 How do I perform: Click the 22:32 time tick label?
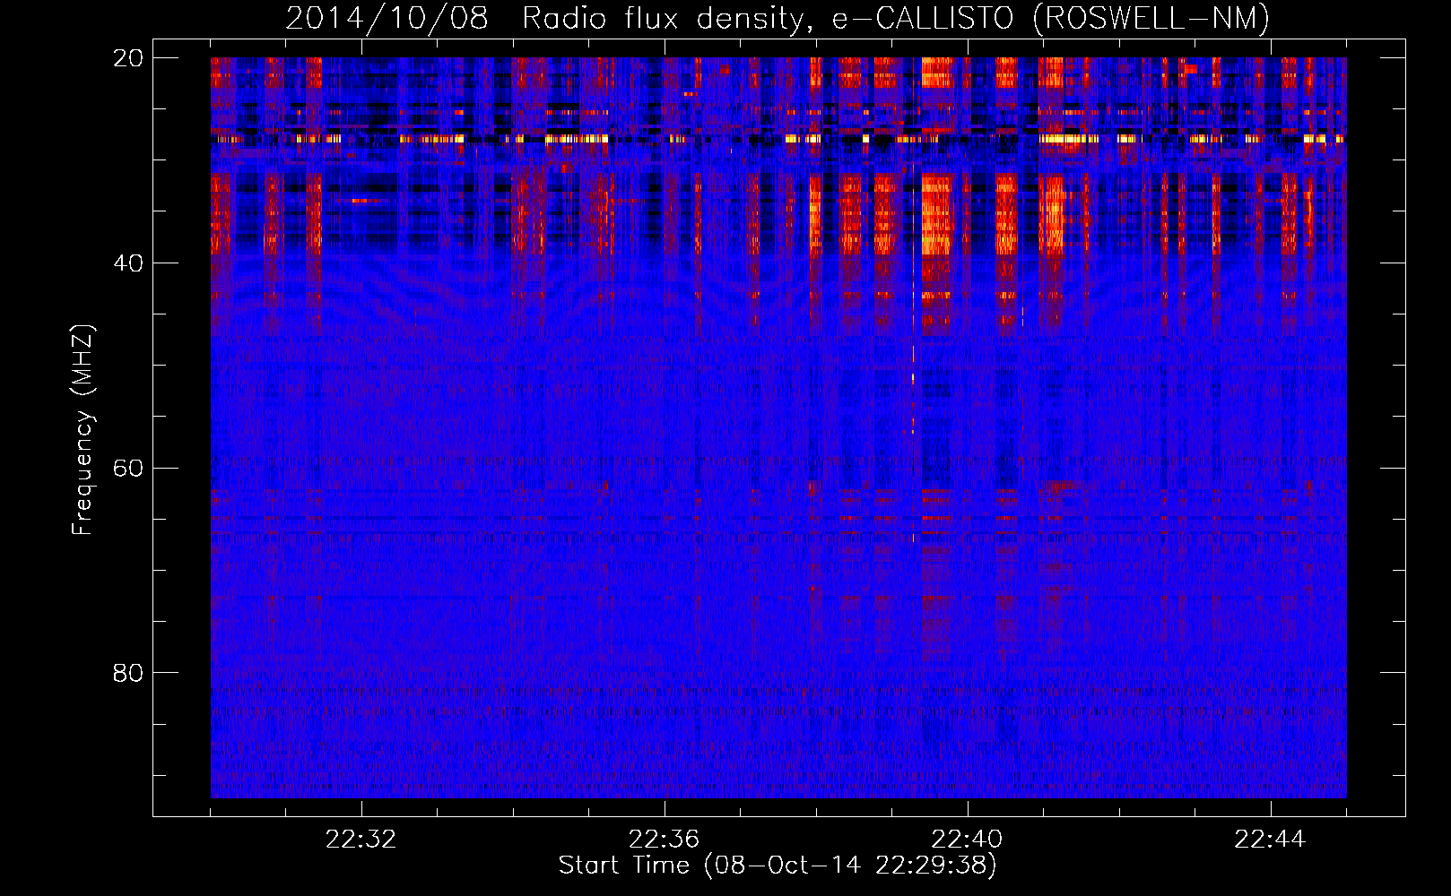[361, 840]
